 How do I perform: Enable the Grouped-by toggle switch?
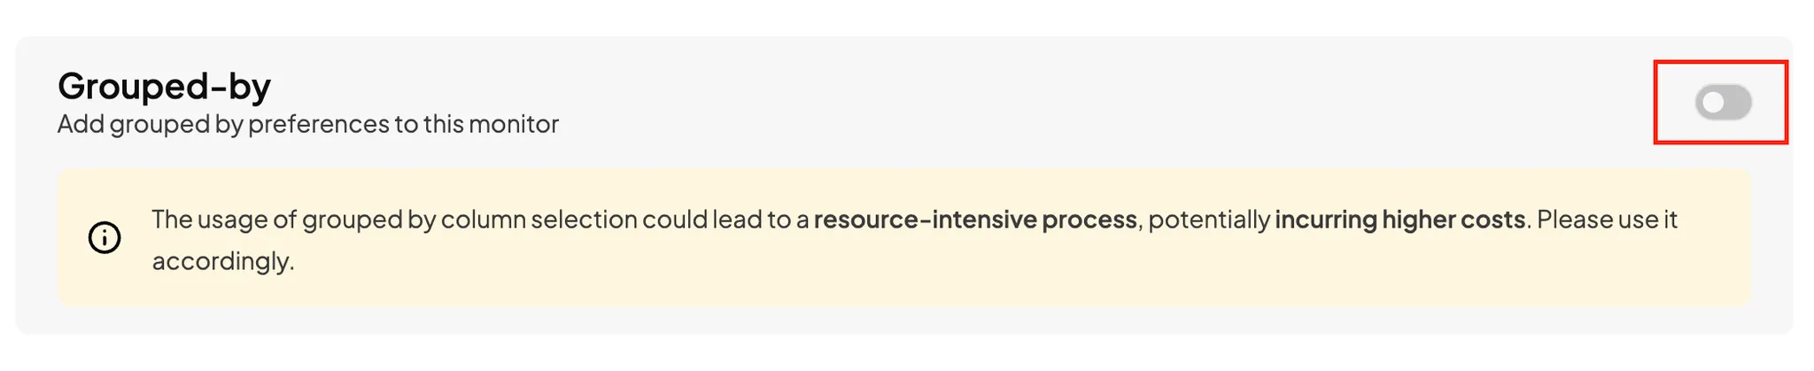pyautogui.click(x=1723, y=103)
